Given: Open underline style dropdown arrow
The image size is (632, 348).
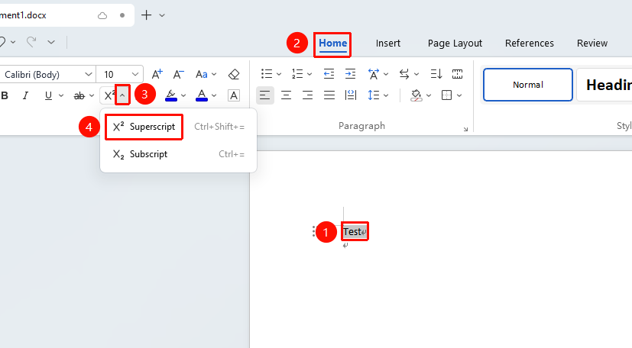Looking at the screenshot, I should (61, 95).
